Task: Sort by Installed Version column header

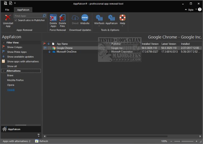Action: tap(150, 44)
